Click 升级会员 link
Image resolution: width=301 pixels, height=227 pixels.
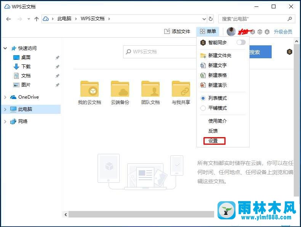pyautogui.click(x=283, y=32)
